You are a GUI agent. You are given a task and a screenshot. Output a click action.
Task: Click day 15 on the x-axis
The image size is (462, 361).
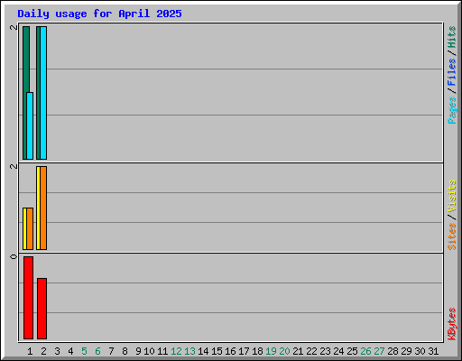tap(217, 351)
